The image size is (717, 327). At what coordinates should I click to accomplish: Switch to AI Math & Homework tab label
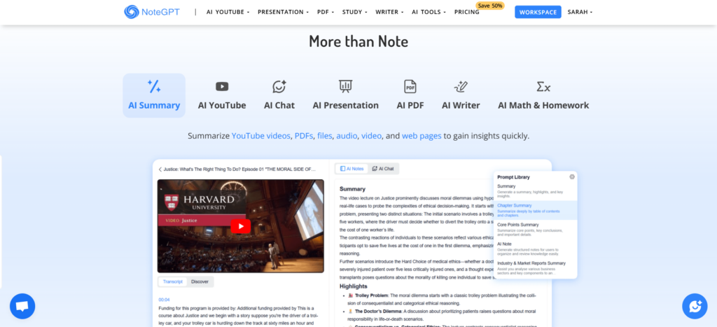pyautogui.click(x=543, y=105)
